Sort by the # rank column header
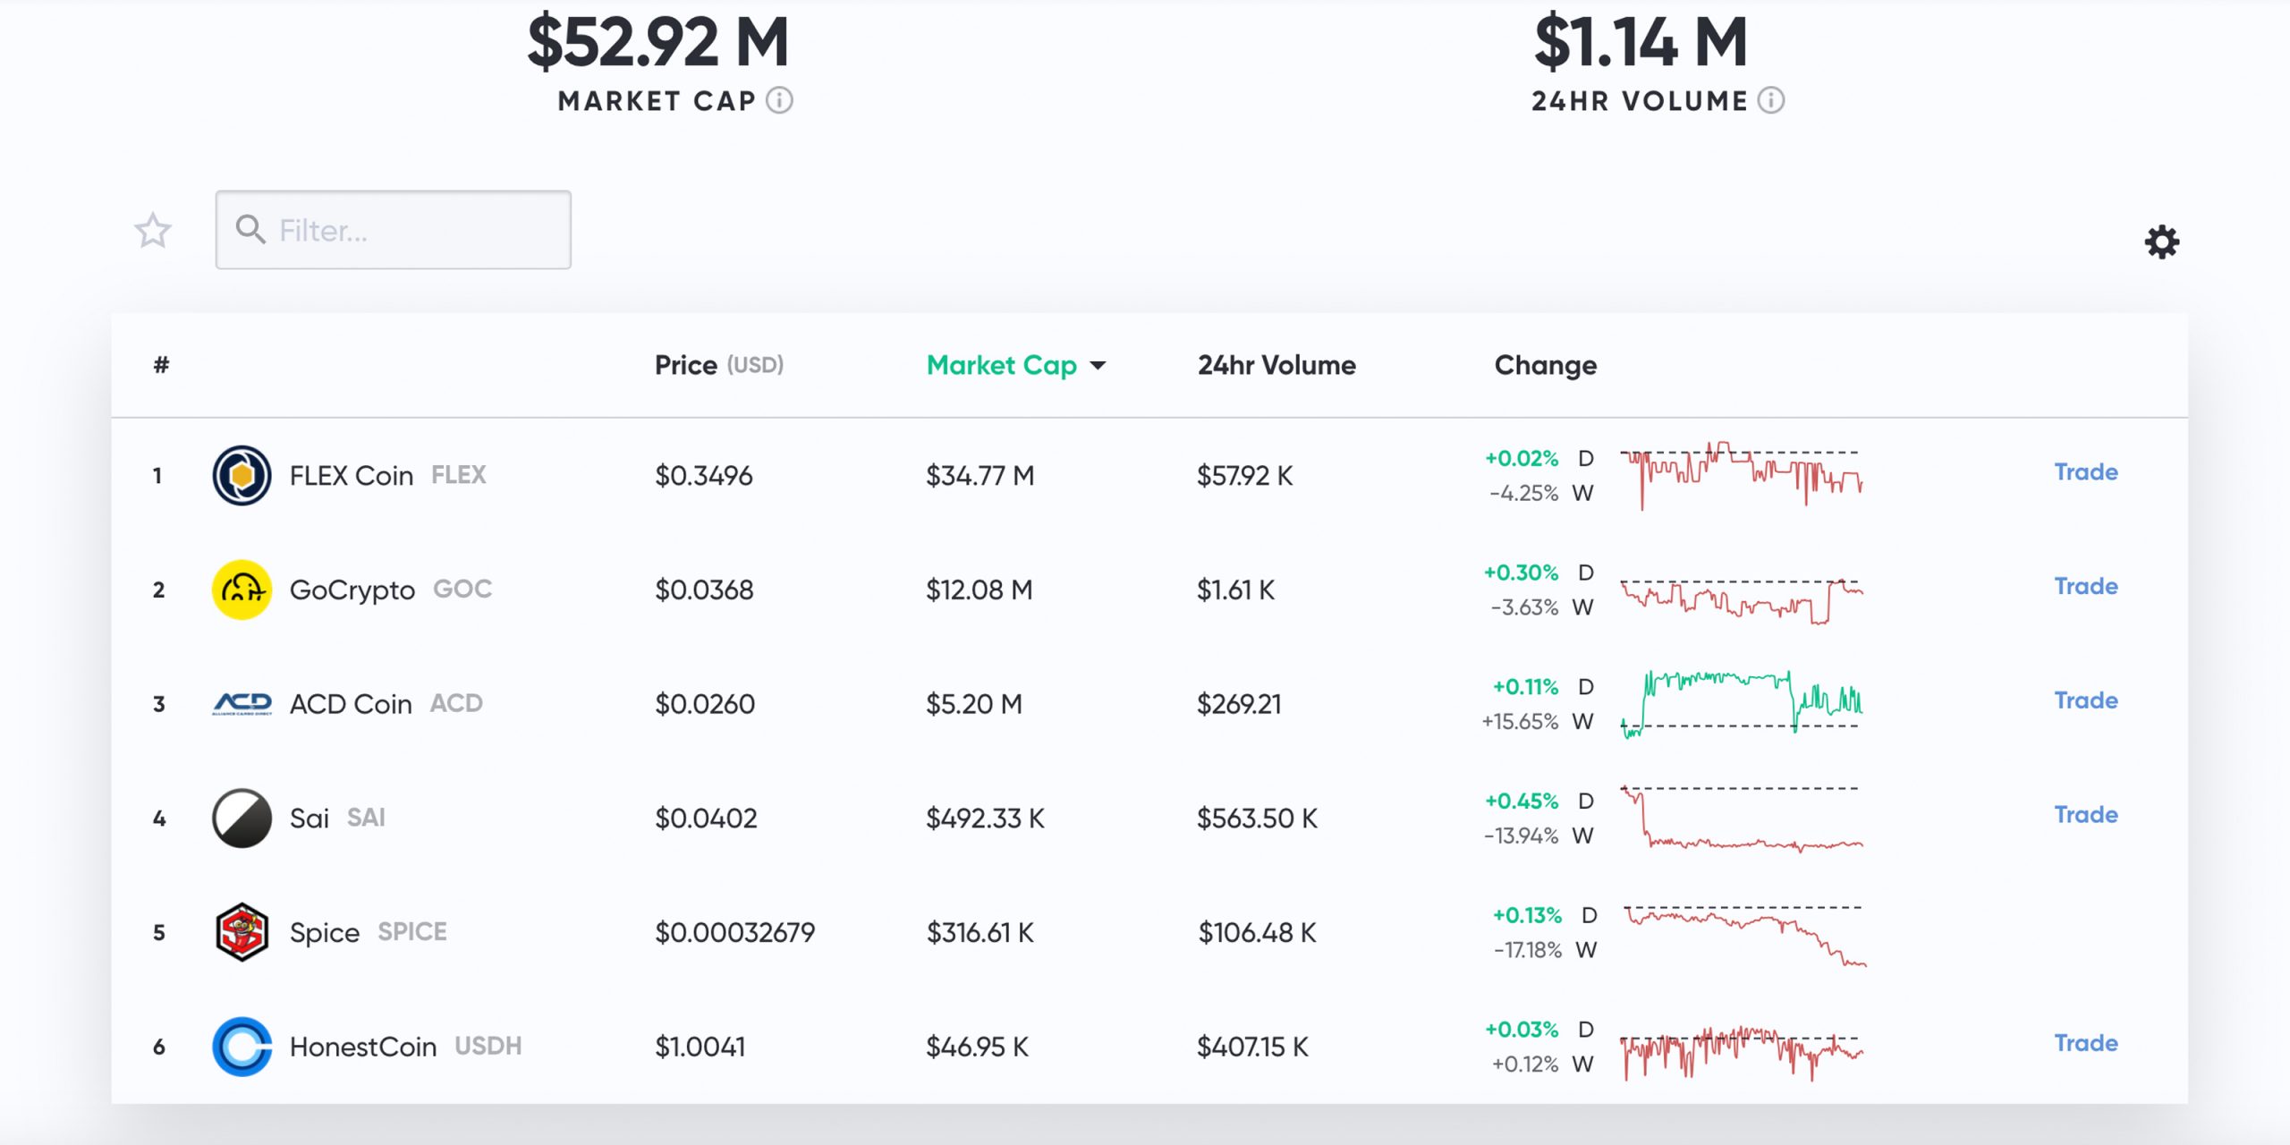The width and height of the screenshot is (2290, 1145). 161,365
